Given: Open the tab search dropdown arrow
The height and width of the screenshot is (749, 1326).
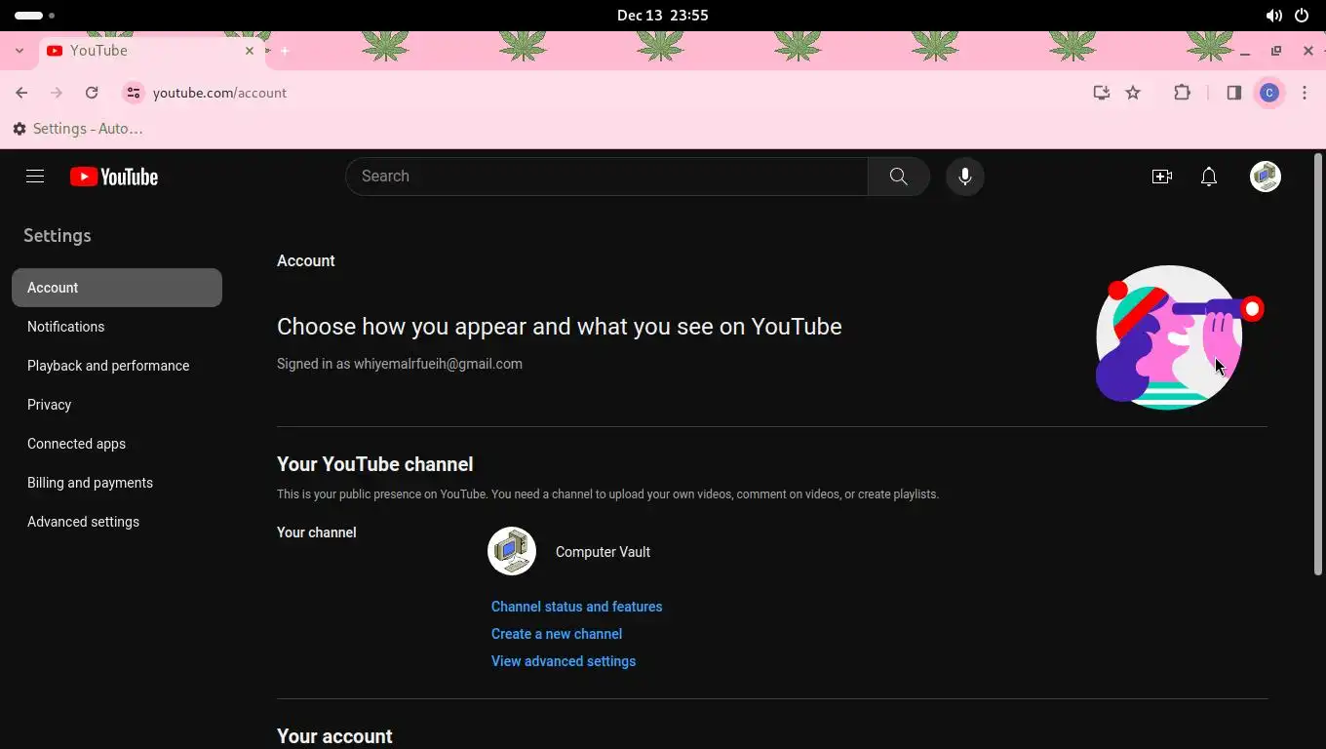Looking at the screenshot, I should pyautogui.click(x=19, y=51).
